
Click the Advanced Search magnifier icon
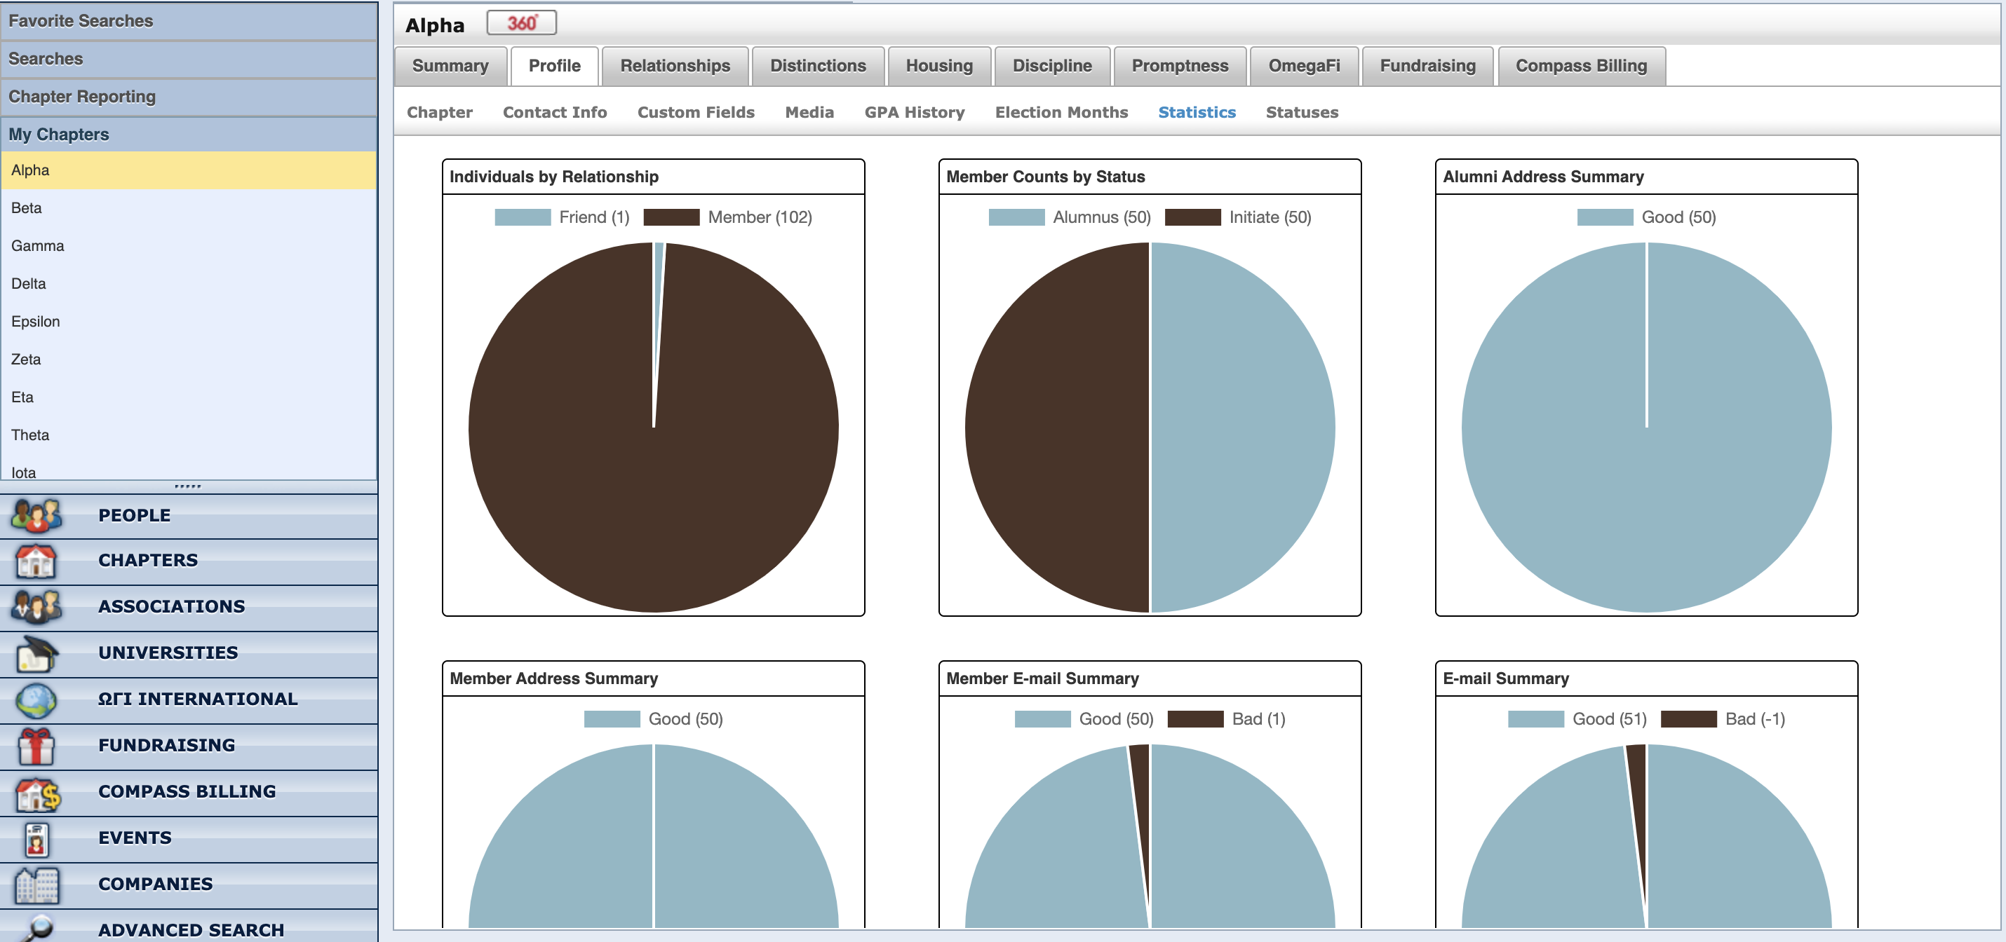pos(36,928)
